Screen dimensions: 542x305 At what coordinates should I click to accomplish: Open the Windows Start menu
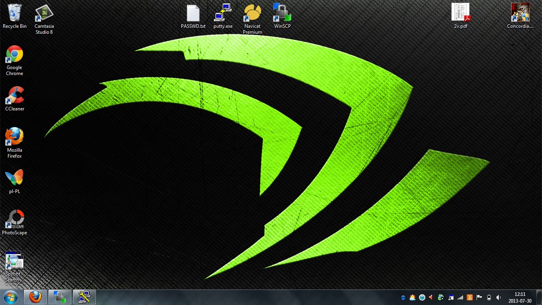pyautogui.click(x=11, y=297)
